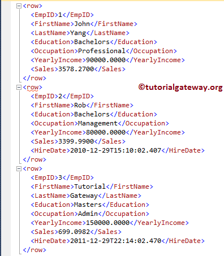Click the Education line below Yang's LastName
Screen dimensions: 224x256
[94, 42]
